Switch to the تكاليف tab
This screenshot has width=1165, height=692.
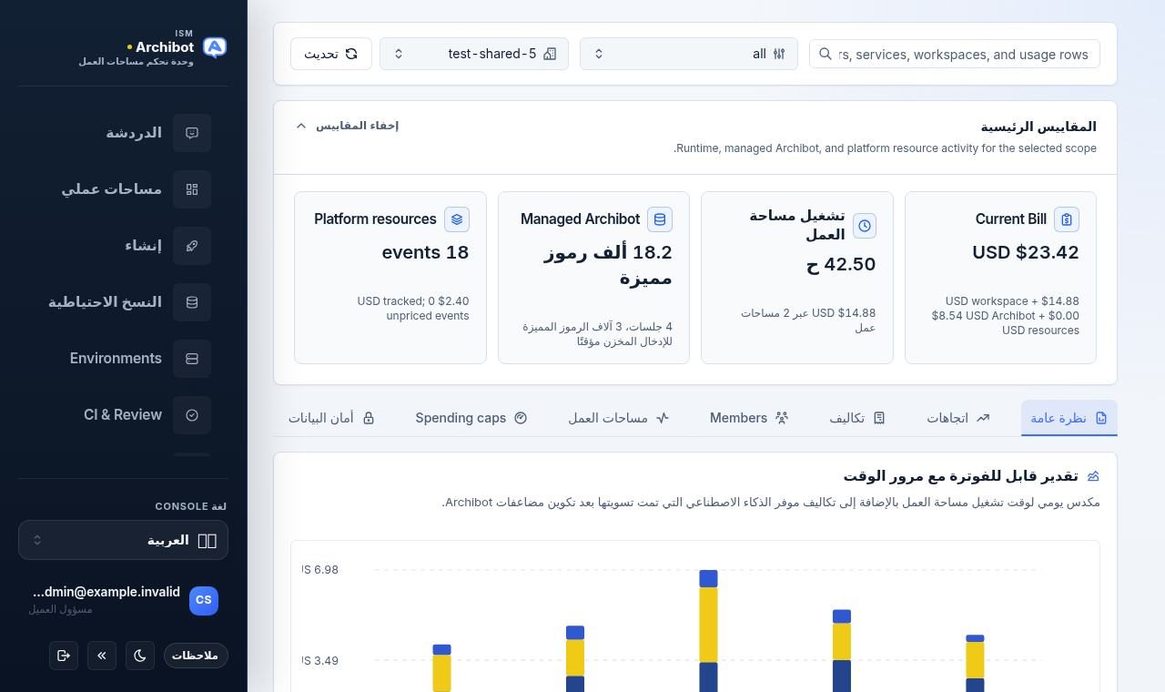(857, 418)
